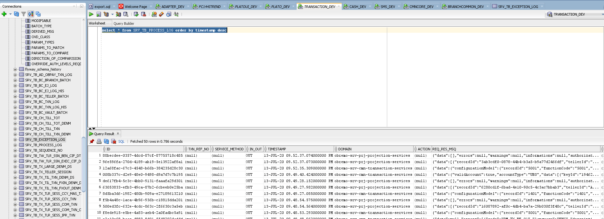Click the To Upper/Lower/InitCap icon
This screenshot has width=604, height=219.
coord(176,14)
